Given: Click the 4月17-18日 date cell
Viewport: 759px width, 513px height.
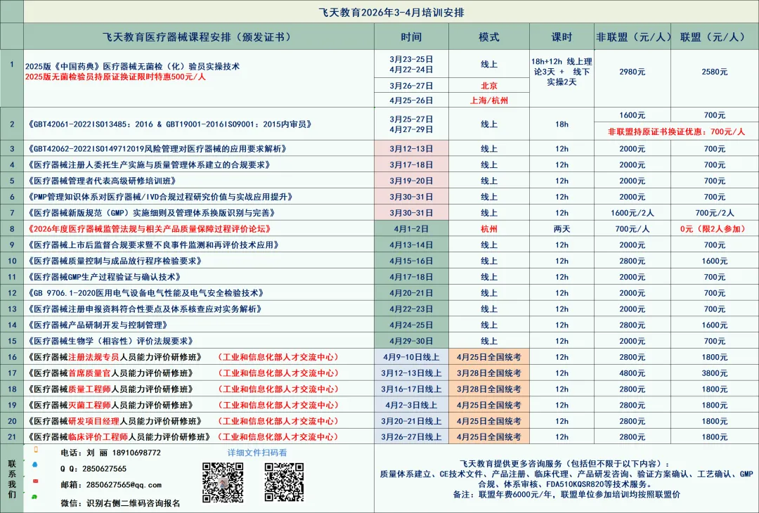Looking at the screenshot, I should click(411, 277).
